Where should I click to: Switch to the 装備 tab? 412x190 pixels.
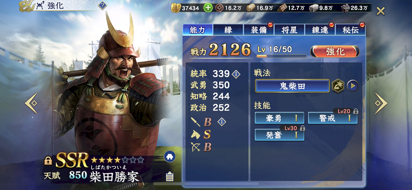point(259,30)
